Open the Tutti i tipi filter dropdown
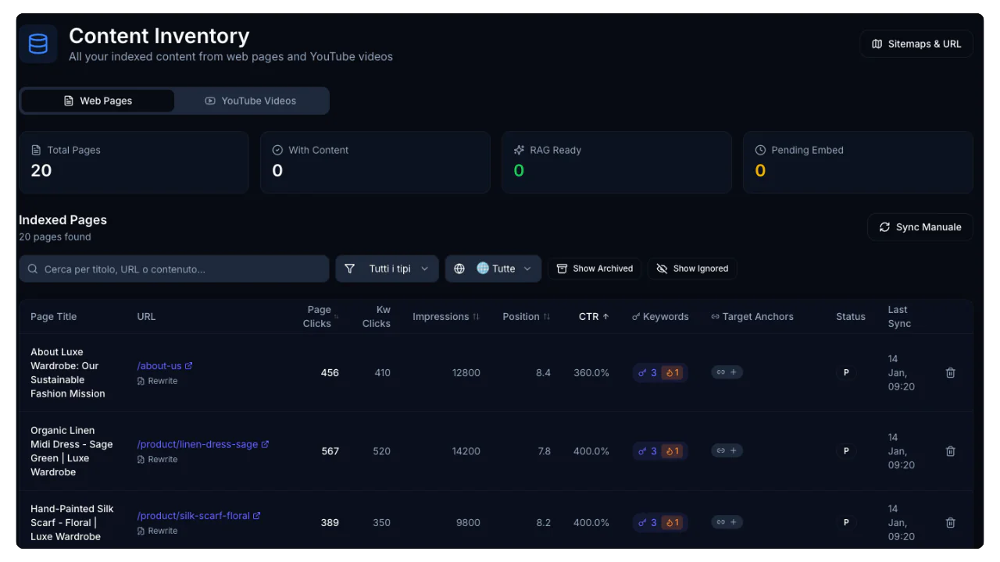The width and height of the screenshot is (1000, 562). [387, 269]
